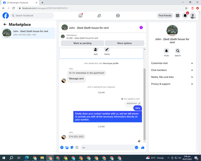The image size is (201, 161).
Task: Open File Explorer from taskbar
Action: 42,158
